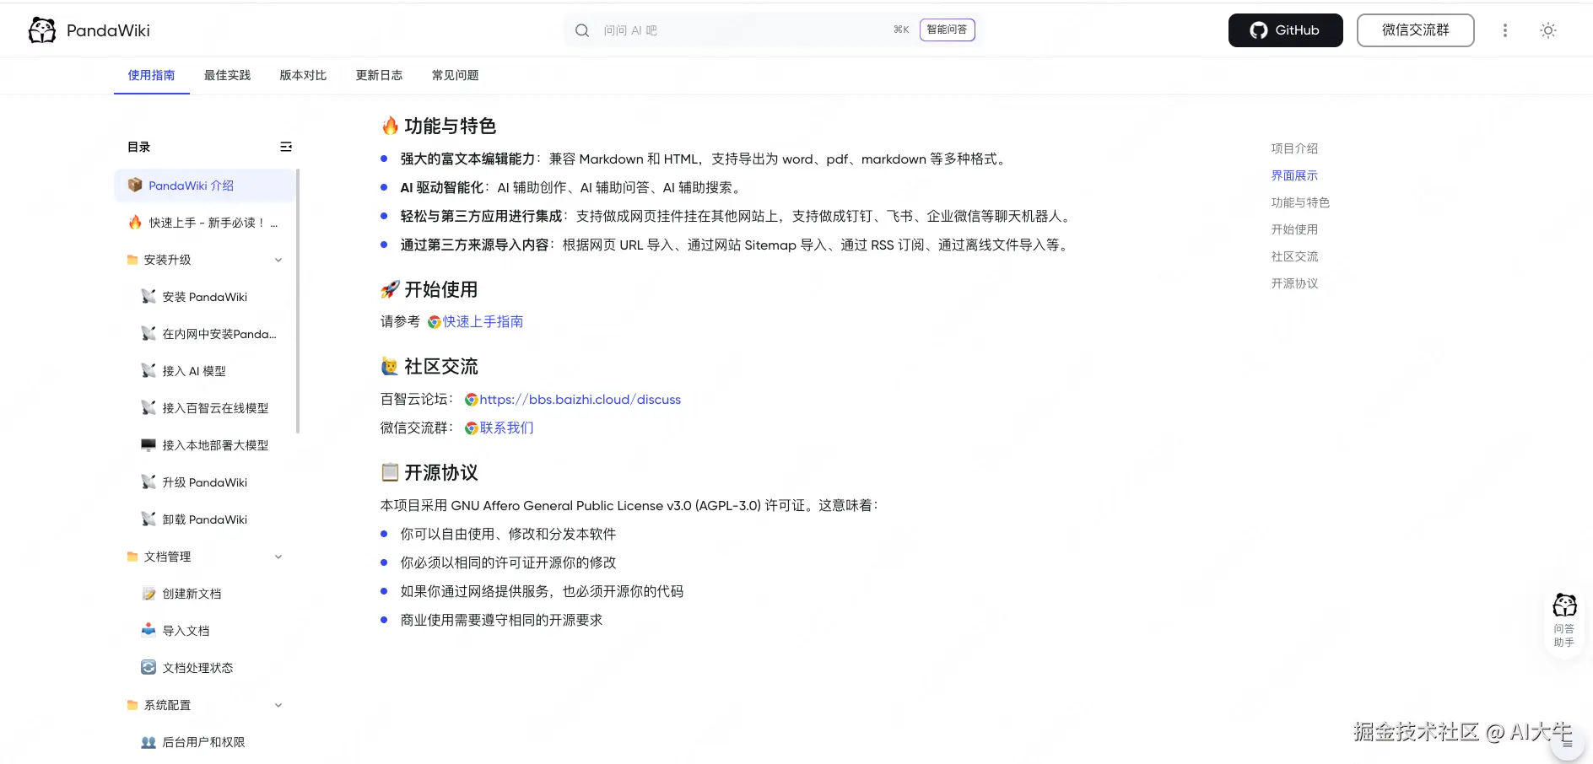Open the 快速上手指南 link
The height and width of the screenshot is (764, 1593).
click(x=483, y=321)
